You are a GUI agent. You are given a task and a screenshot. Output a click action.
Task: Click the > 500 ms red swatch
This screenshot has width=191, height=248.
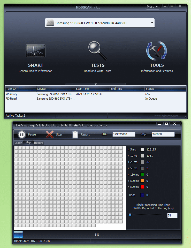click(142, 187)
